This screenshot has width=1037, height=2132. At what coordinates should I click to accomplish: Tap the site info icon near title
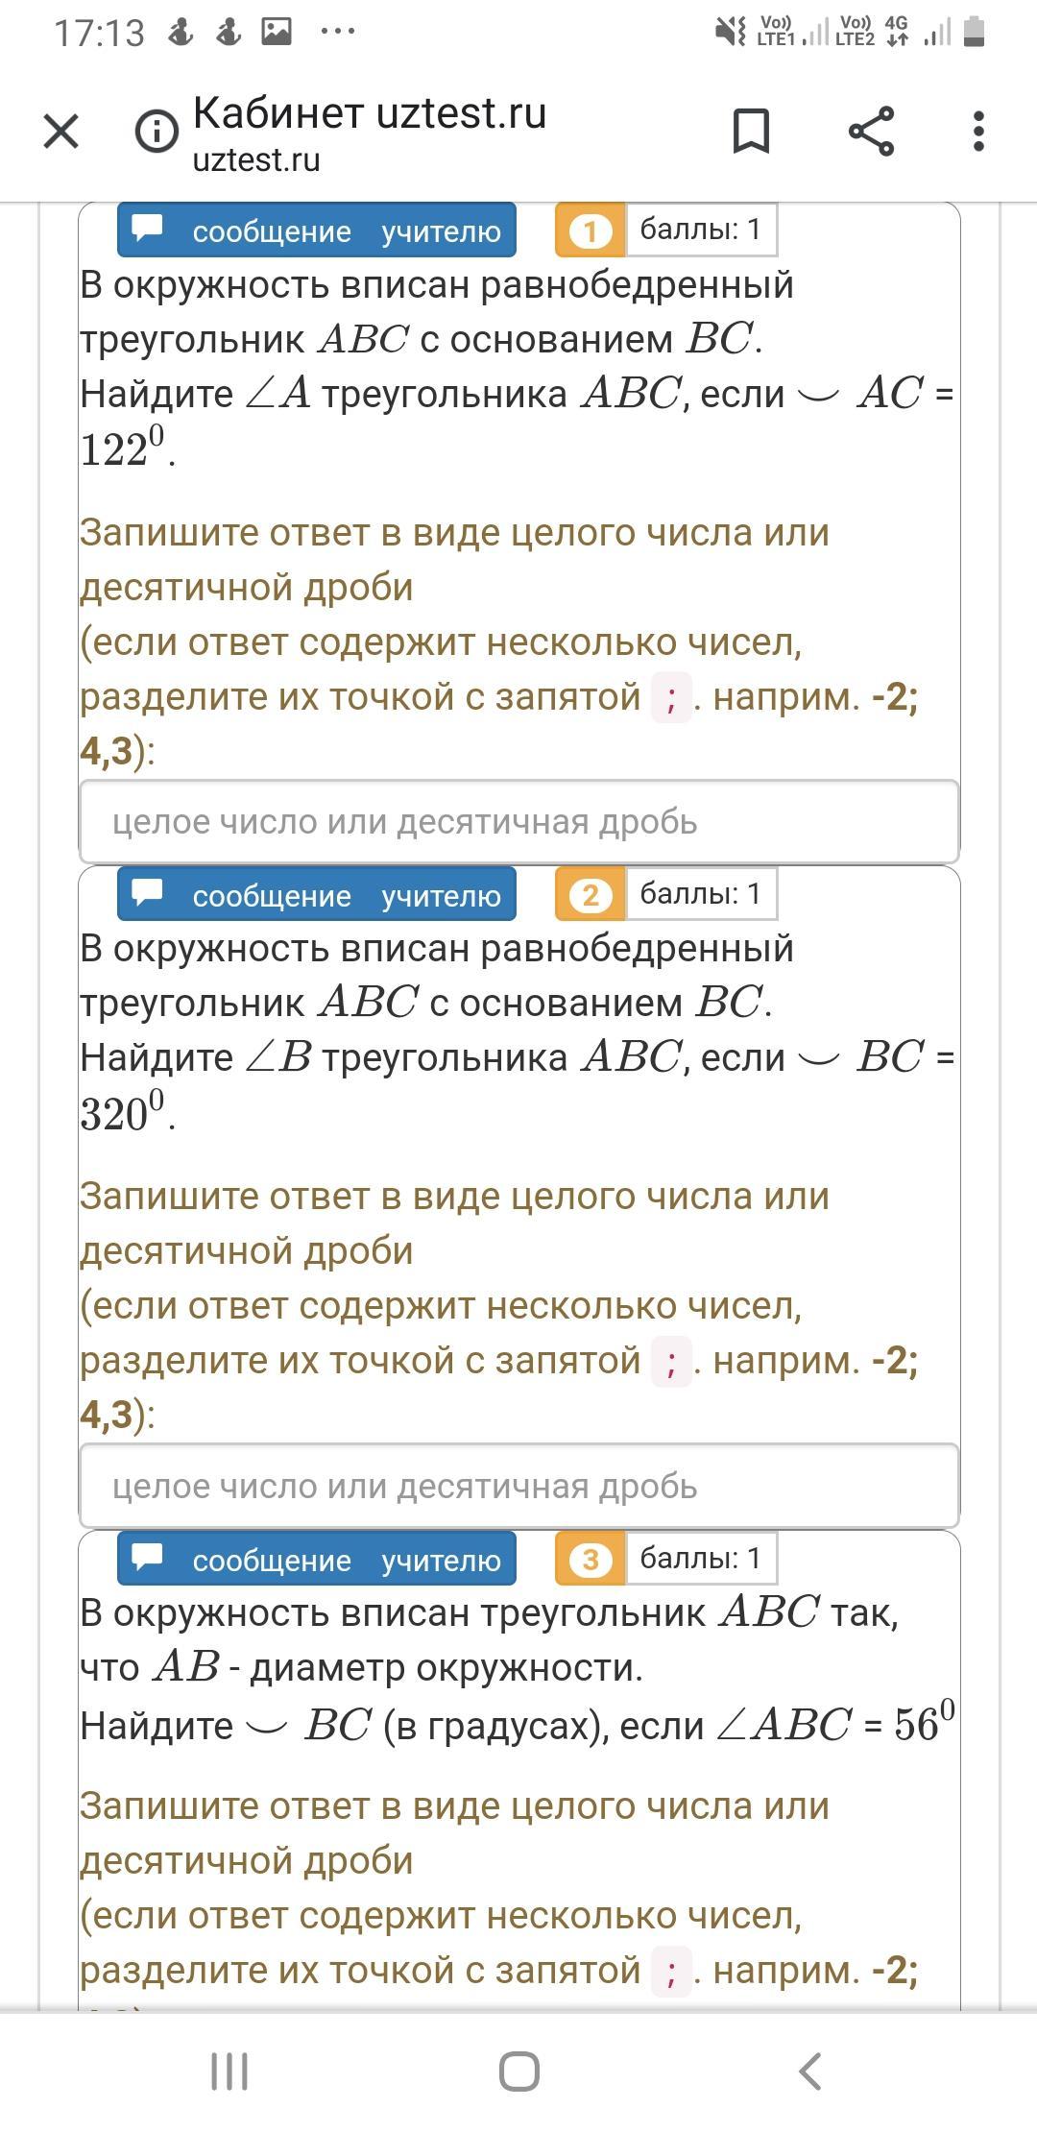157,132
